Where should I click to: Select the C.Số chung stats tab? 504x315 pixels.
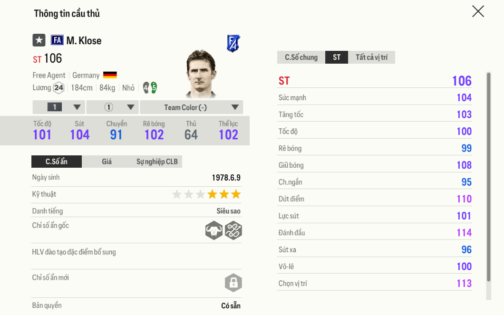point(301,57)
